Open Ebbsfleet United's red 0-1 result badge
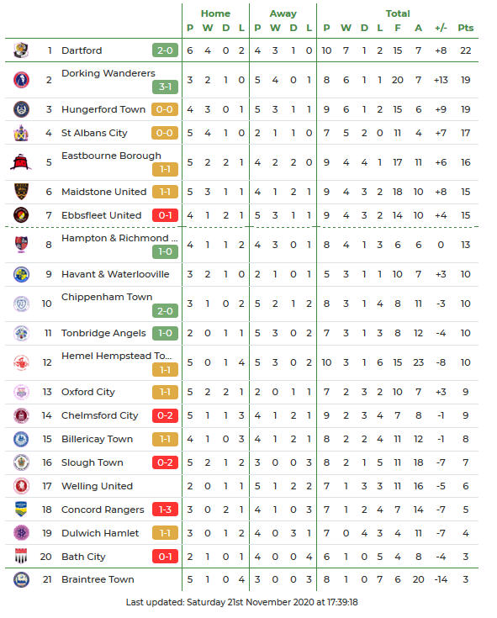497x618 pixels. (x=165, y=215)
